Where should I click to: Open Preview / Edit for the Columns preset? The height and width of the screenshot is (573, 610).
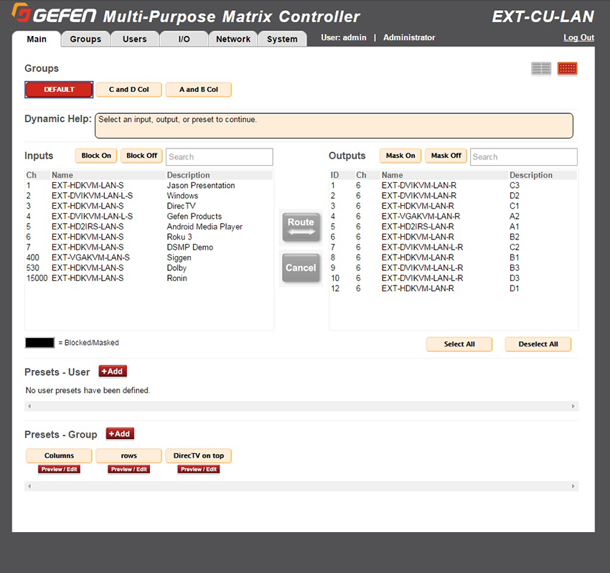tap(58, 469)
